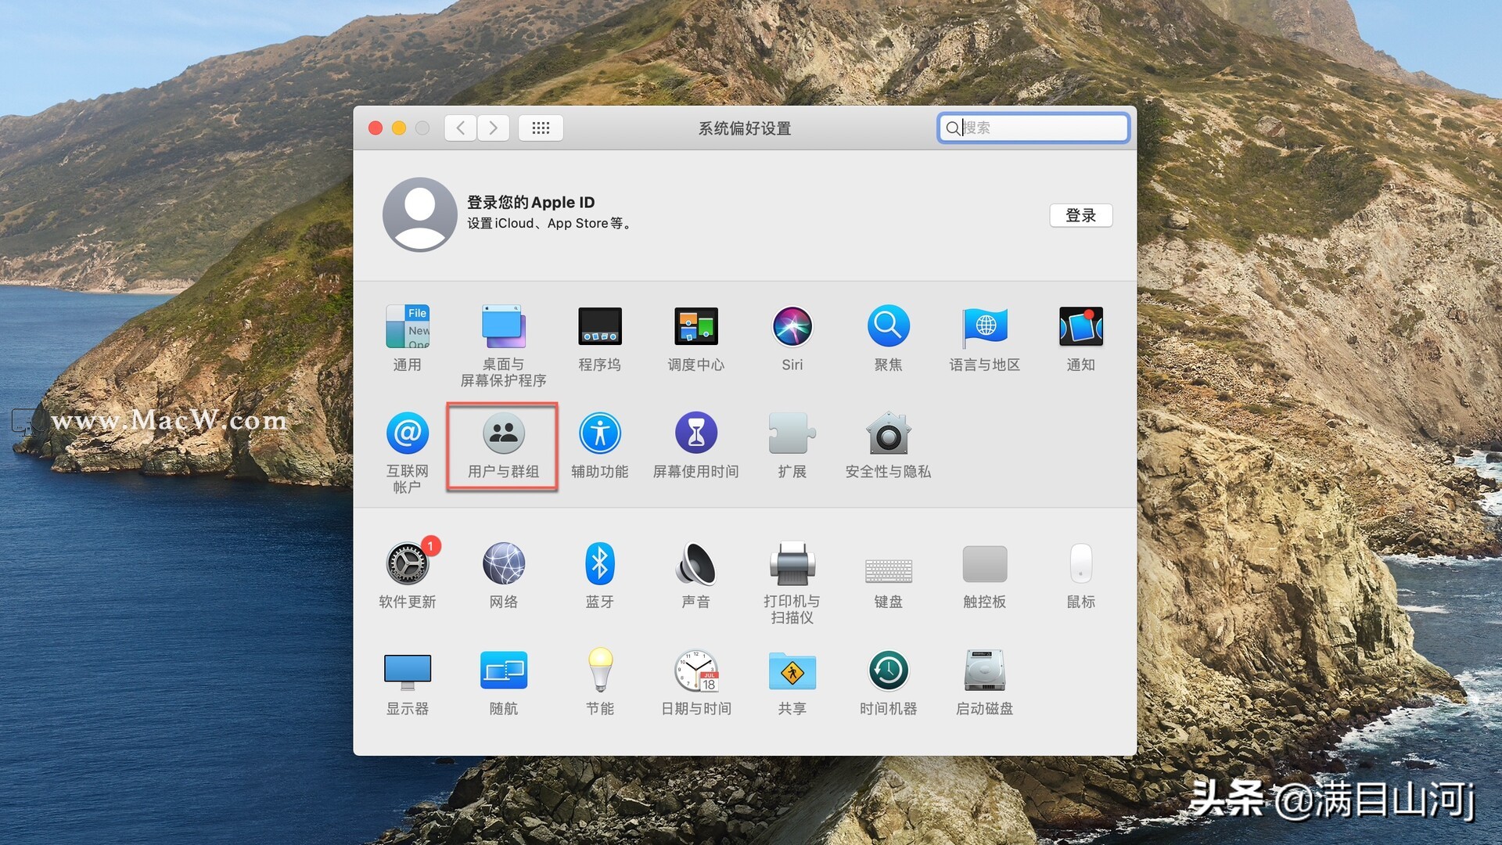Go forward using the right navigation arrow
1502x845 pixels.
493,128
